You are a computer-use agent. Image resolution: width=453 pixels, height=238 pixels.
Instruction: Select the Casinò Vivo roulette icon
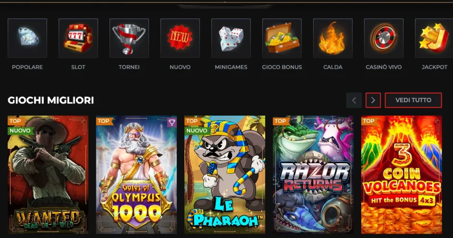tap(384, 38)
